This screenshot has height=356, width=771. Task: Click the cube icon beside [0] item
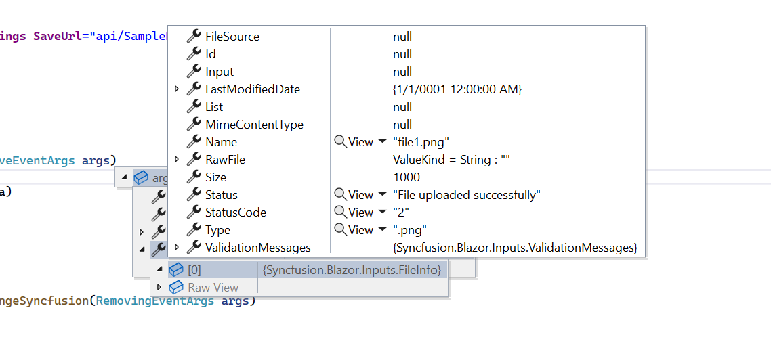coord(176,270)
